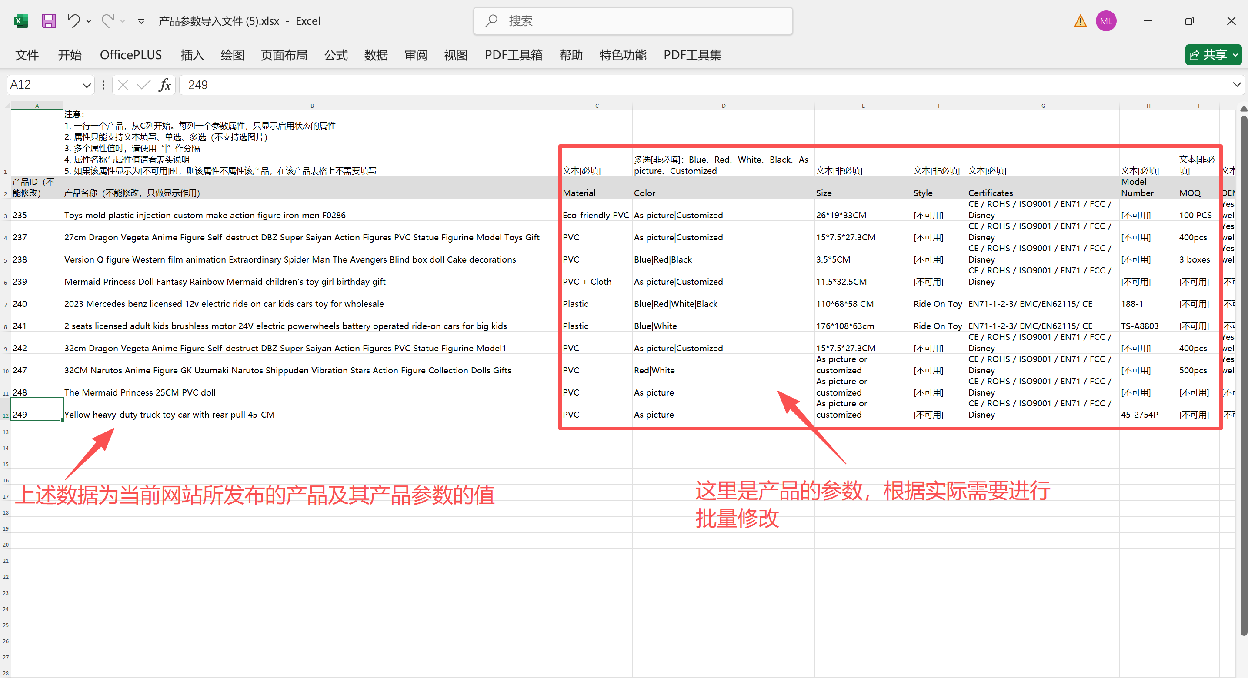Click the Enter (checkmark) icon in formula bar
1248x678 pixels.
143,85
